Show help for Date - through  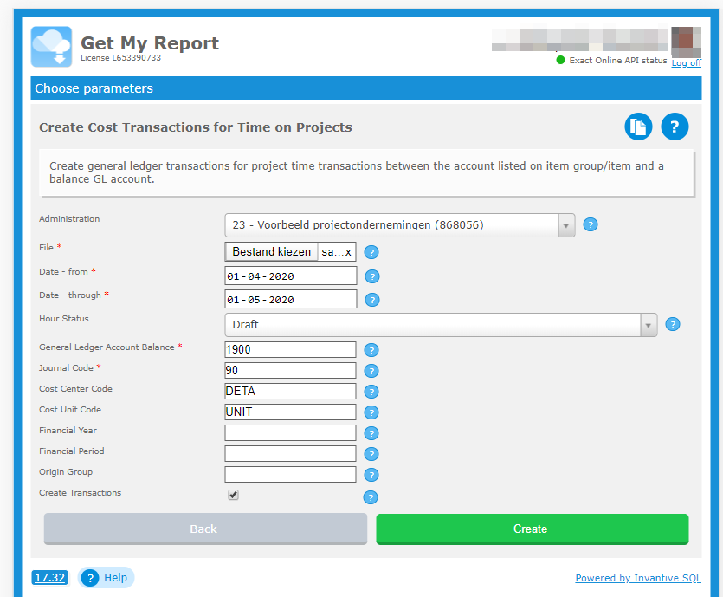coord(372,300)
